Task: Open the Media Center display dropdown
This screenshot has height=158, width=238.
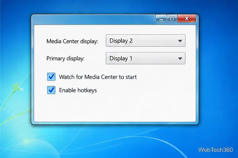Action: point(145,41)
